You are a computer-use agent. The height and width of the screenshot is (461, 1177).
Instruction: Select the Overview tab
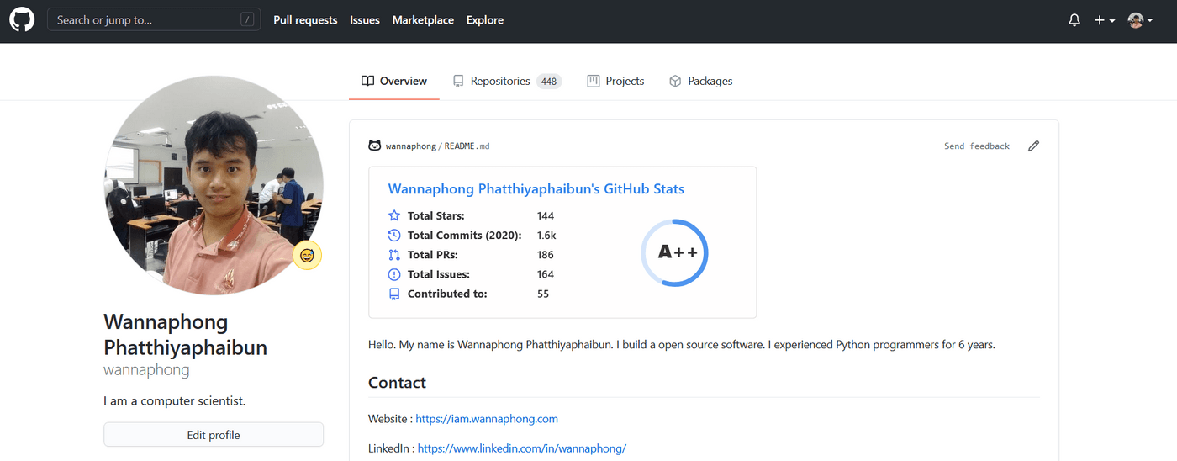(x=394, y=82)
